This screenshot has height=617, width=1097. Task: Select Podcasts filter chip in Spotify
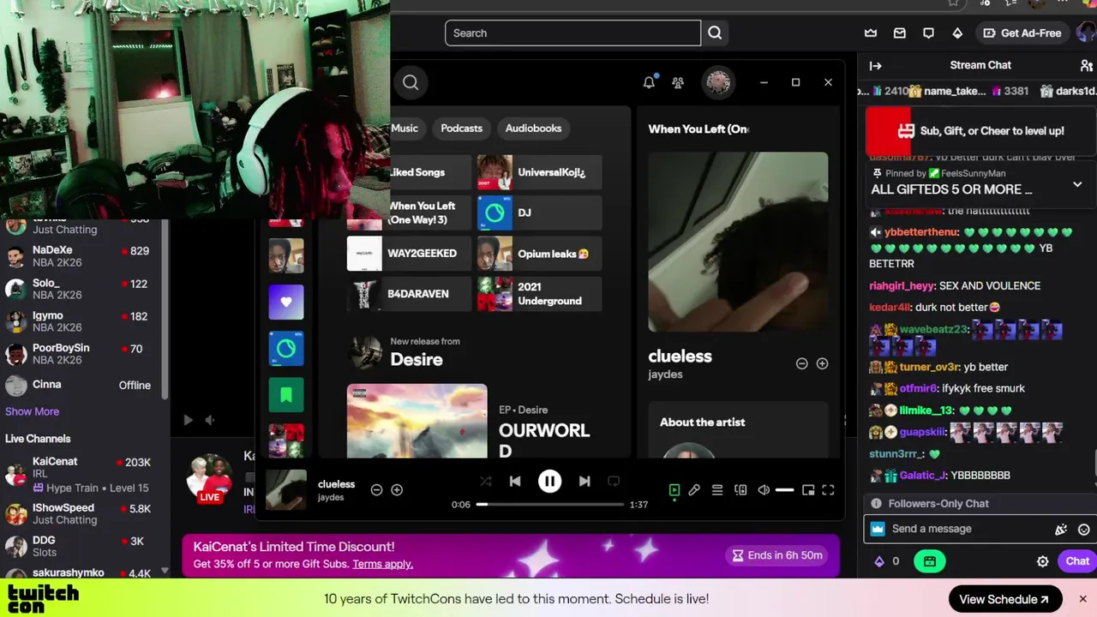tap(461, 129)
